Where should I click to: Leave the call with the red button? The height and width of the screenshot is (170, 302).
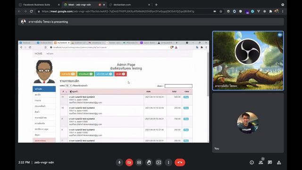click(180, 162)
